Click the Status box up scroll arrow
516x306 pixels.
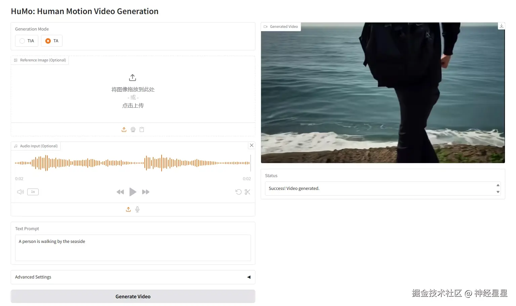(x=498, y=185)
